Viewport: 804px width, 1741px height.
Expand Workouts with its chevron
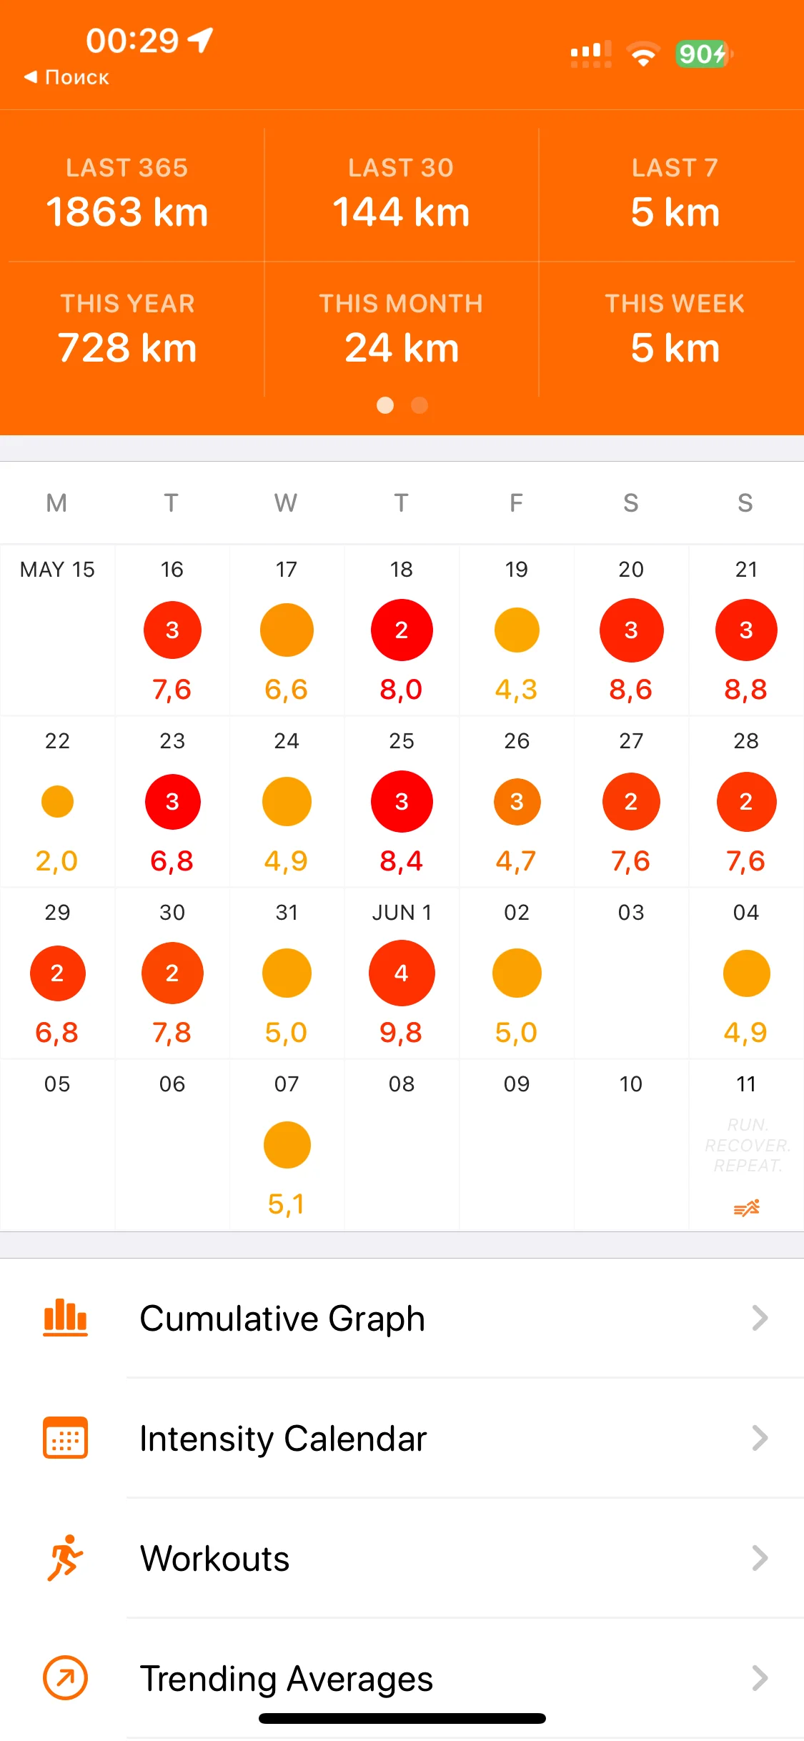760,1558
